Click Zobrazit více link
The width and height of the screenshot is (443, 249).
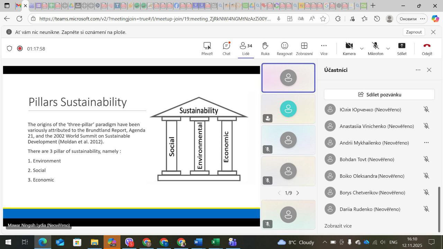(x=338, y=226)
